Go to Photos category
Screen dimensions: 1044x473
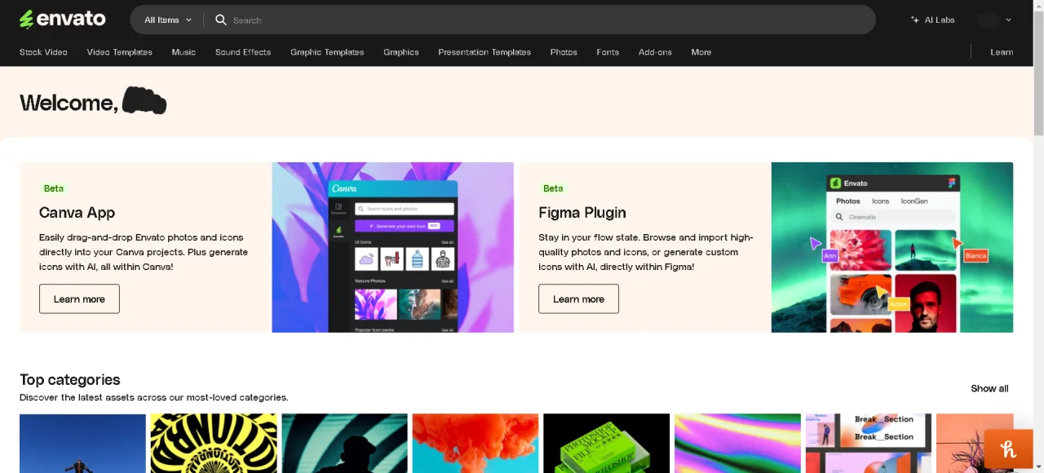[x=564, y=52]
